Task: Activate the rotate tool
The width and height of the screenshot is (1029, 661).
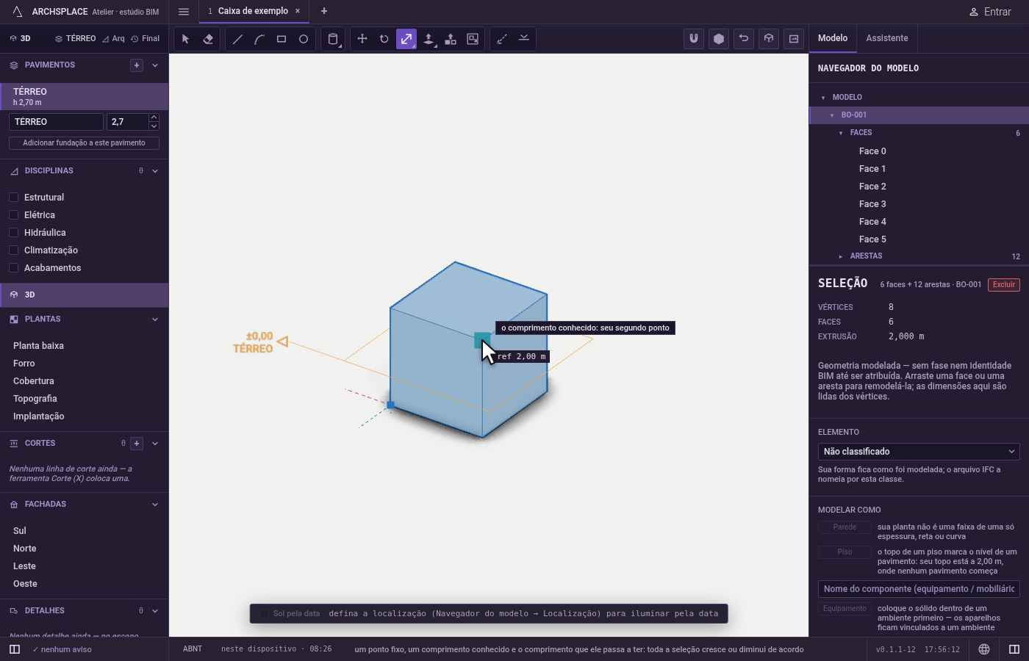Action: (x=384, y=39)
